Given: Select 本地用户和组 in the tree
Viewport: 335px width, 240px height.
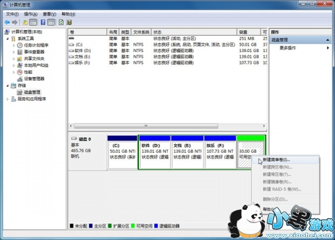Looking at the screenshot, I should click(x=36, y=65).
